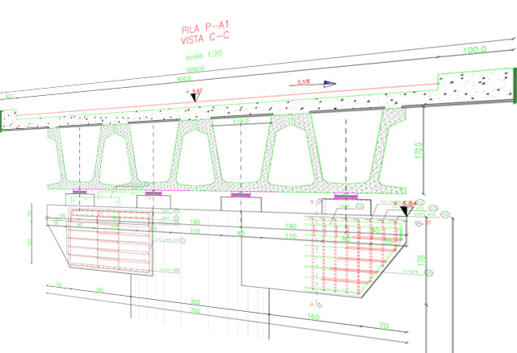This screenshot has width=517, height=353.
Task: Click the vertical 170.0 beam height dimension
Action: [418, 151]
